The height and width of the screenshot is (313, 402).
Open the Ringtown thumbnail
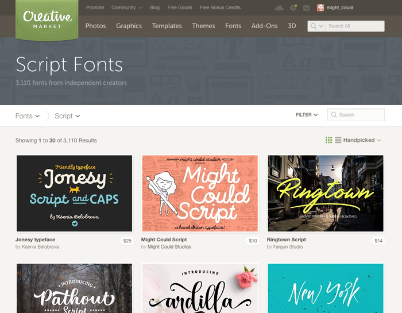326,194
